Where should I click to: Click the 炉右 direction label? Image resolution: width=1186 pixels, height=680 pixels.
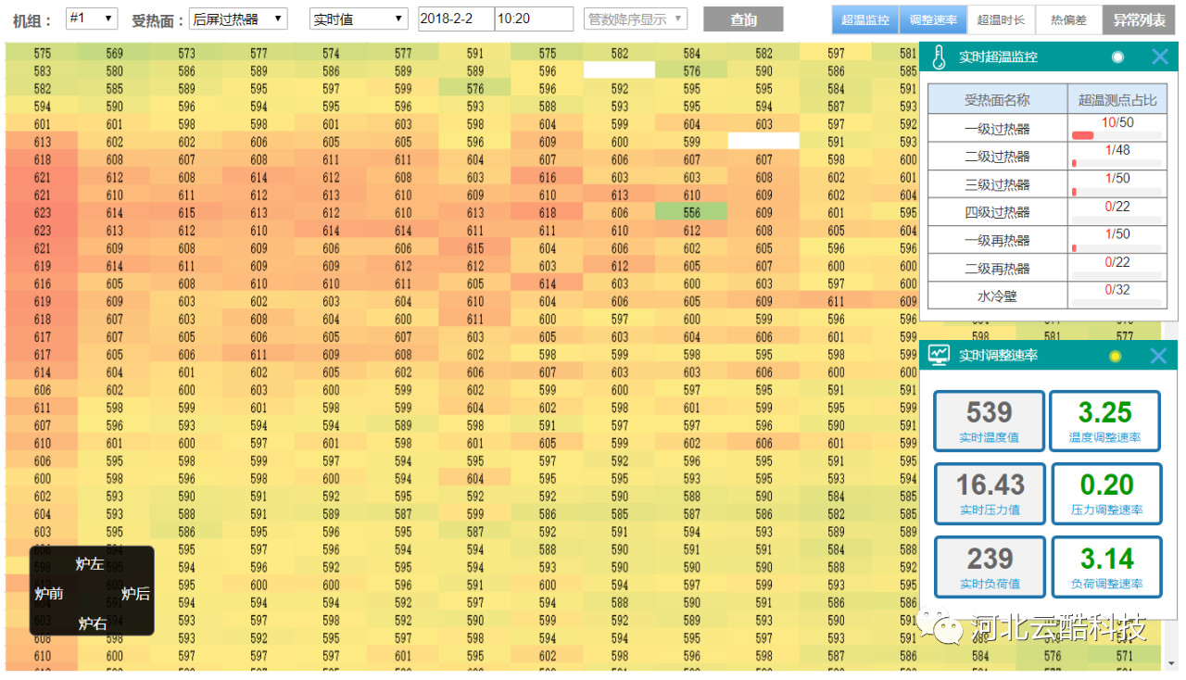coord(92,623)
